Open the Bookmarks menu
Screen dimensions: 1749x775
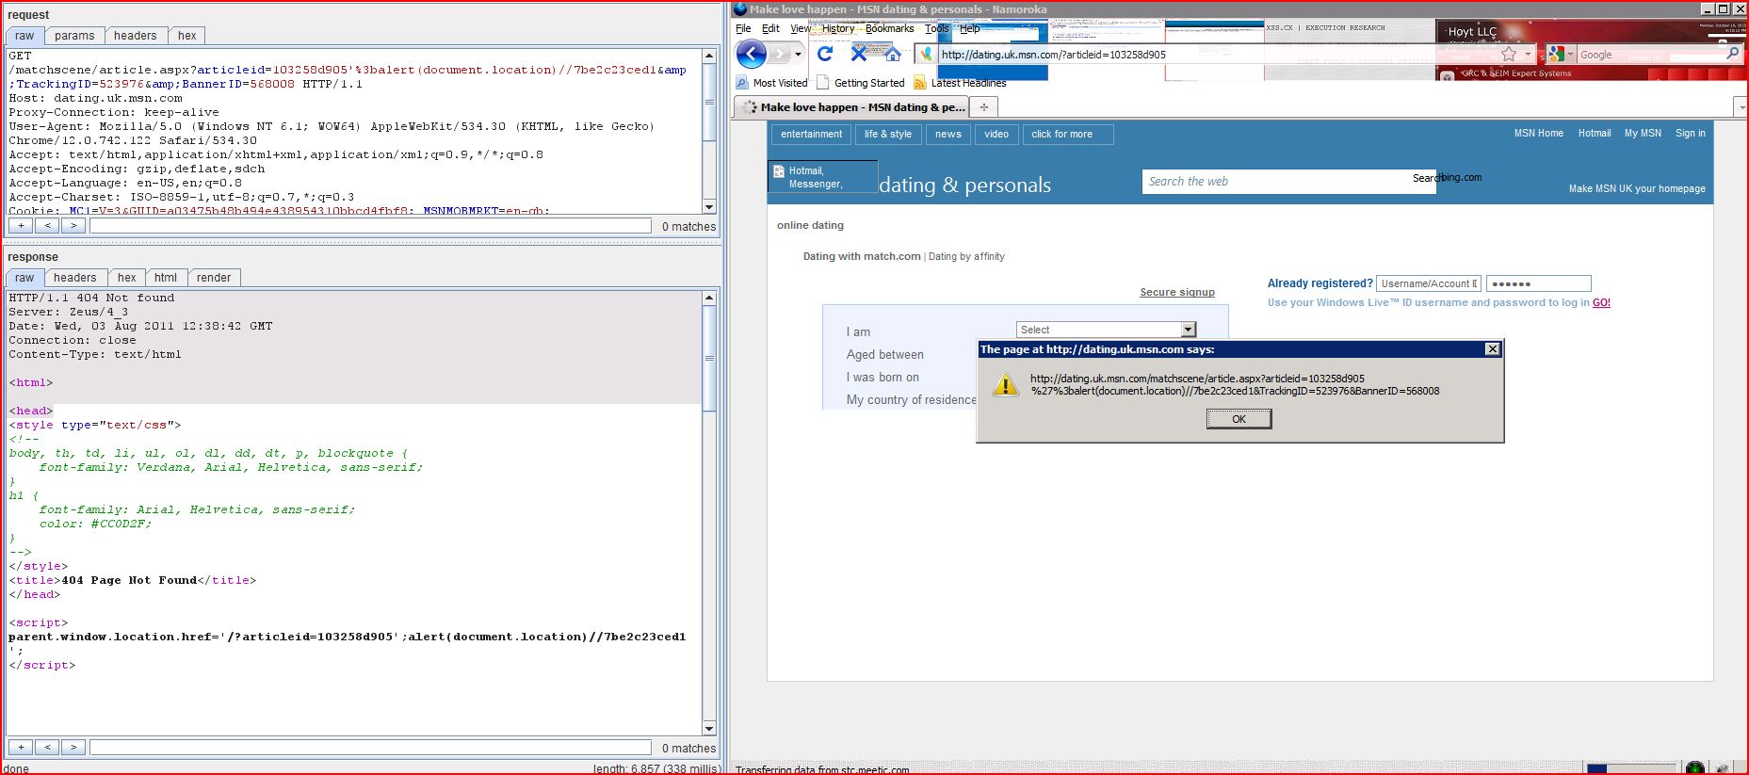tap(889, 28)
